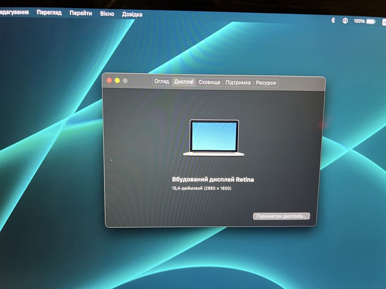The image size is (386, 289).
Task: Click the user account menu bar icon
Action: 345,21
